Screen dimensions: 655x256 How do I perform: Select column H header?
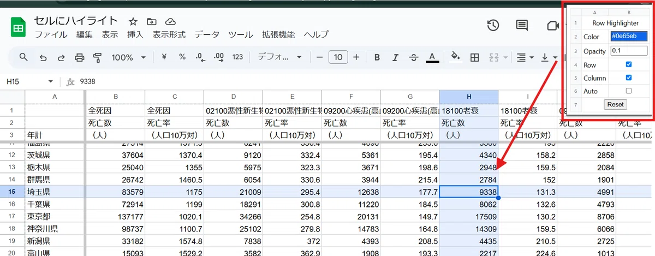(x=469, y=97)
